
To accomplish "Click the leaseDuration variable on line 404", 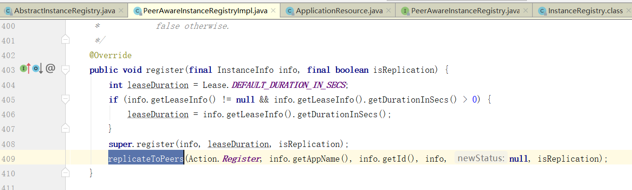I will click(x=158, y=85).
